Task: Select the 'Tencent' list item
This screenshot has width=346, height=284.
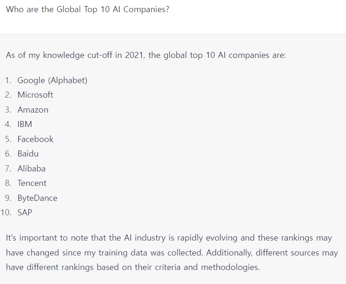Action: pyautogui.click(x=32, y=183)
